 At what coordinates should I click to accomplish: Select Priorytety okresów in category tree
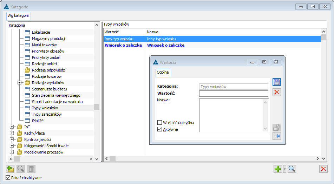[x=48, y=51]
